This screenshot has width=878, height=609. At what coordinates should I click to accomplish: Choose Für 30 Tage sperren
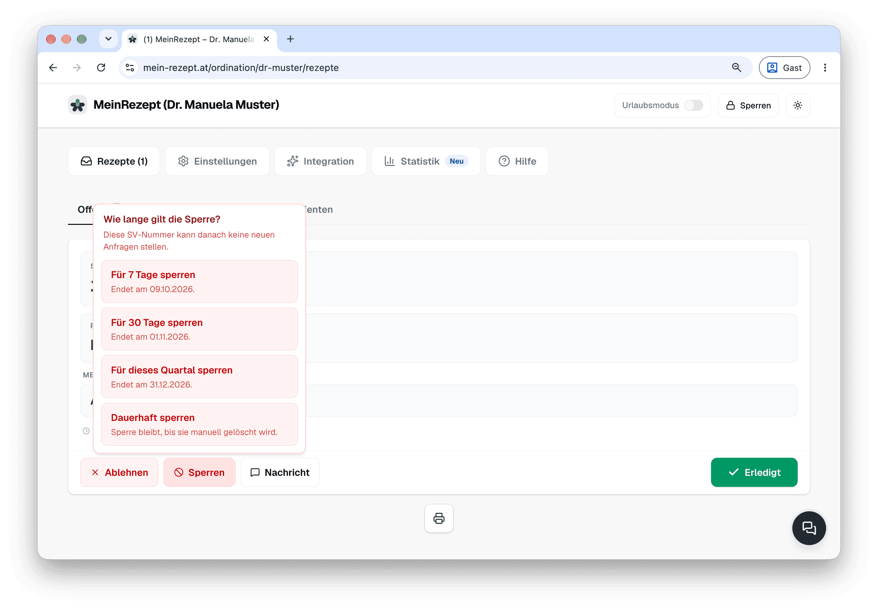[x=199, y=329]
